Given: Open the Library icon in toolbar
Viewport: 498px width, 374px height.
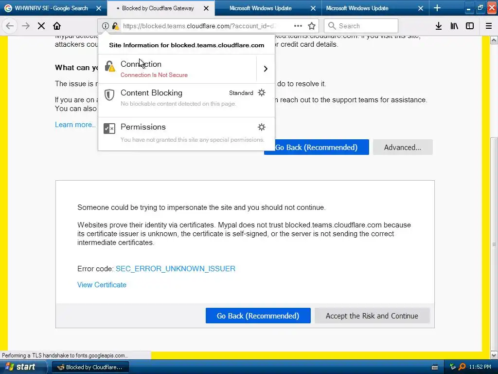Looking at the screenshot, I should pyautogui.click(x=454, y=26).
